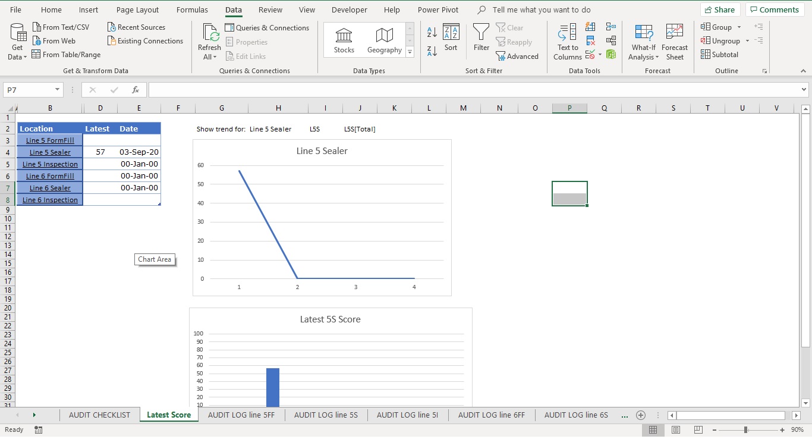Click the Forecast Sheet icon
The width and height of the screenshot is (812, 439).
point(674,39)
